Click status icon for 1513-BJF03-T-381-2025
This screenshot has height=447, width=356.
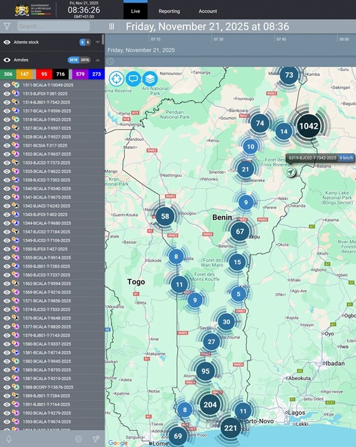(x=16, y=94)
